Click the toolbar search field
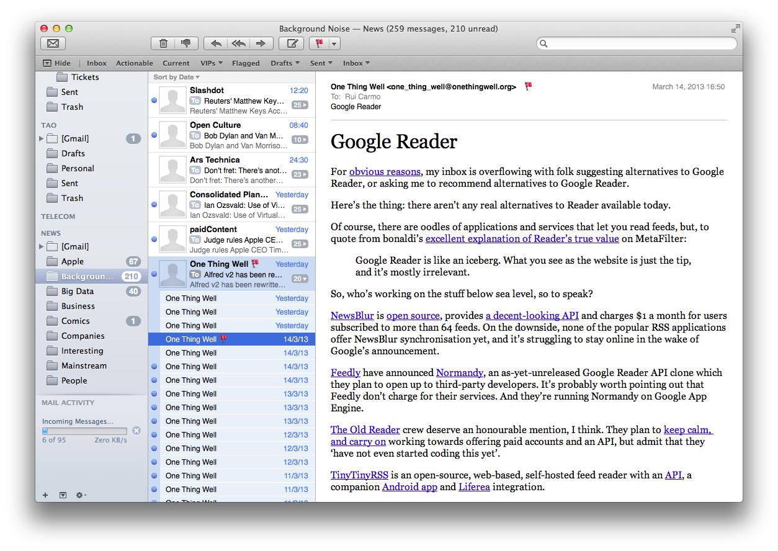778x551 pixels. pos(637,43)
